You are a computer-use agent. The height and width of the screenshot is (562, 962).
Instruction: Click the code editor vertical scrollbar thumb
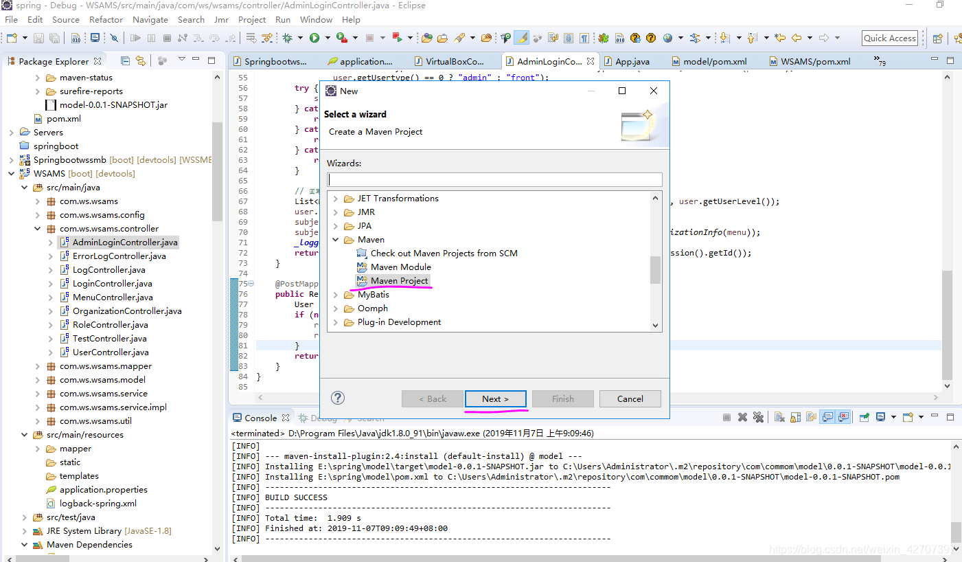pyautogui.click(x=947, y=325)
